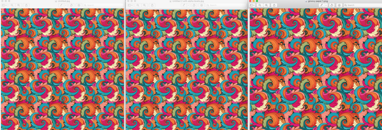
Task: Show Markup toolbar in Untitled.jpg window
Action: click(x=79, y=5)
